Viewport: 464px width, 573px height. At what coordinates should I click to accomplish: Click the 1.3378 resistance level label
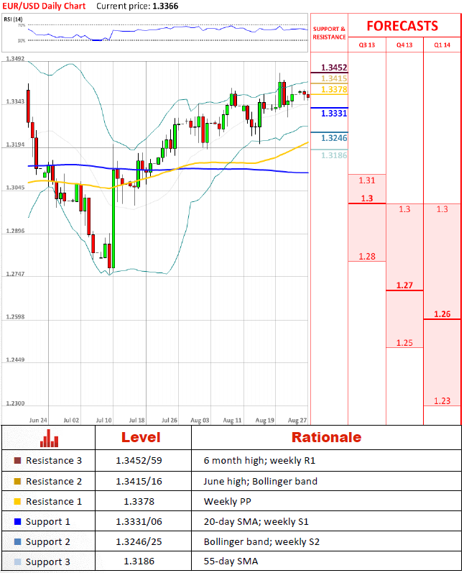pyautogui.click(x=334, y=90)
